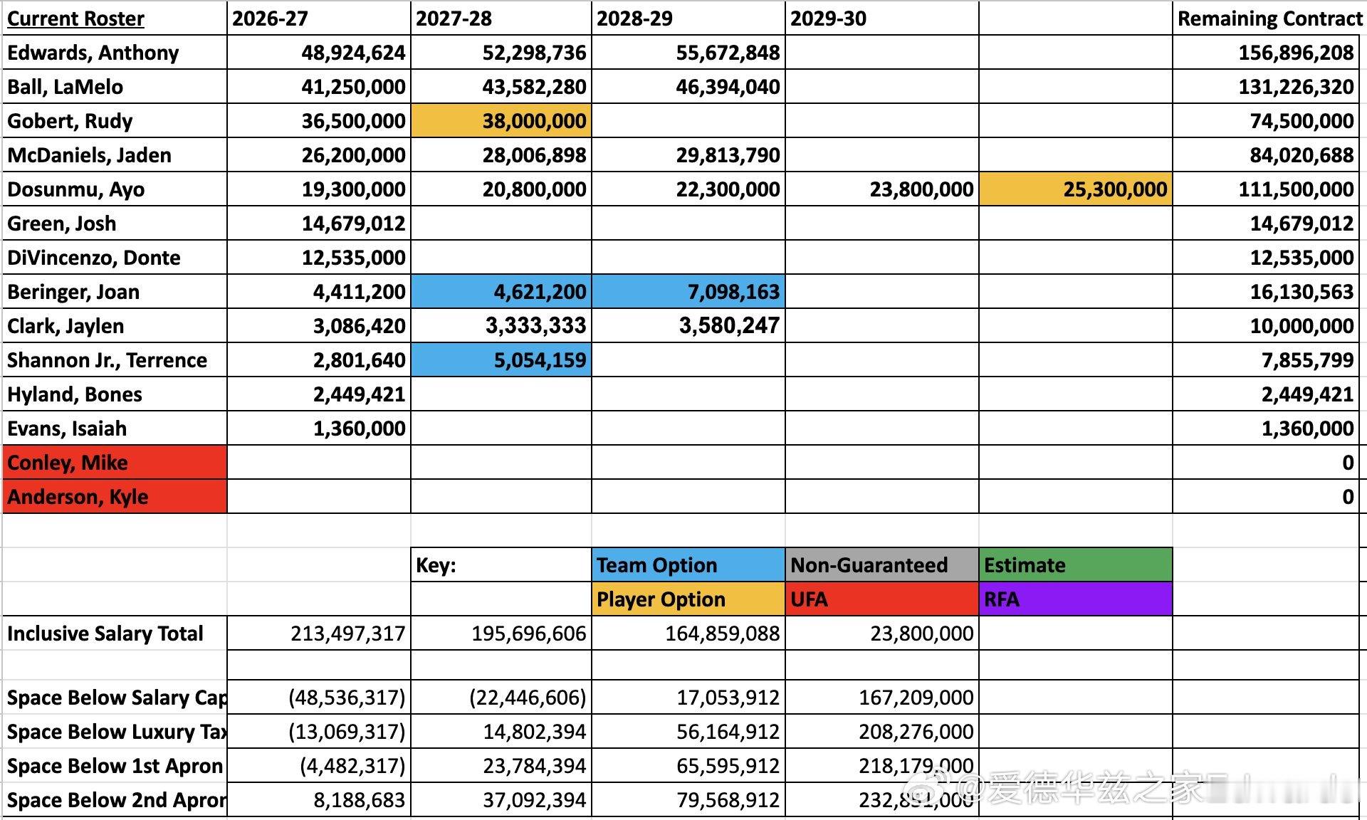
Task: Select Dosunmu's player option cell 25,300,000
Action: click(x=1076, y=189)
